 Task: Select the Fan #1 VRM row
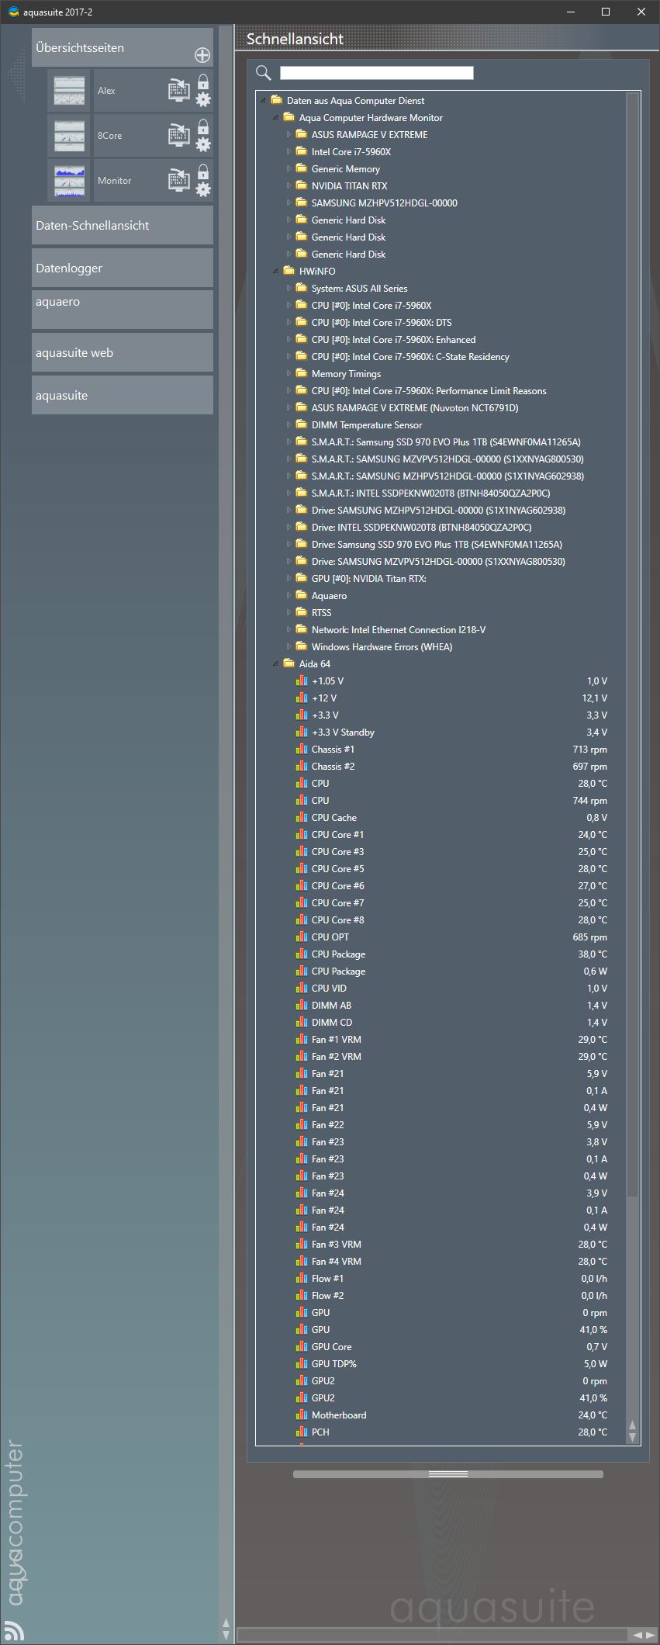click(x=451, y=1039)
